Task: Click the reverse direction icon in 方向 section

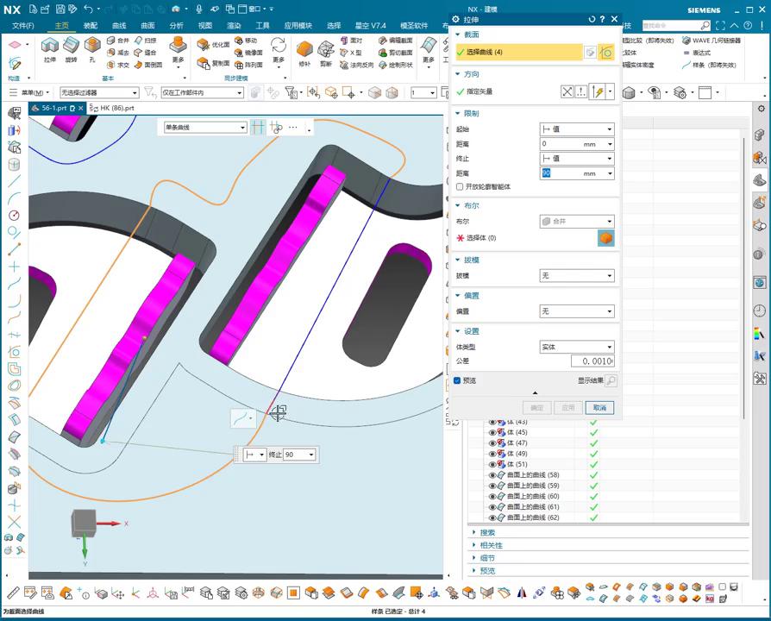Action: click(567, 91)
